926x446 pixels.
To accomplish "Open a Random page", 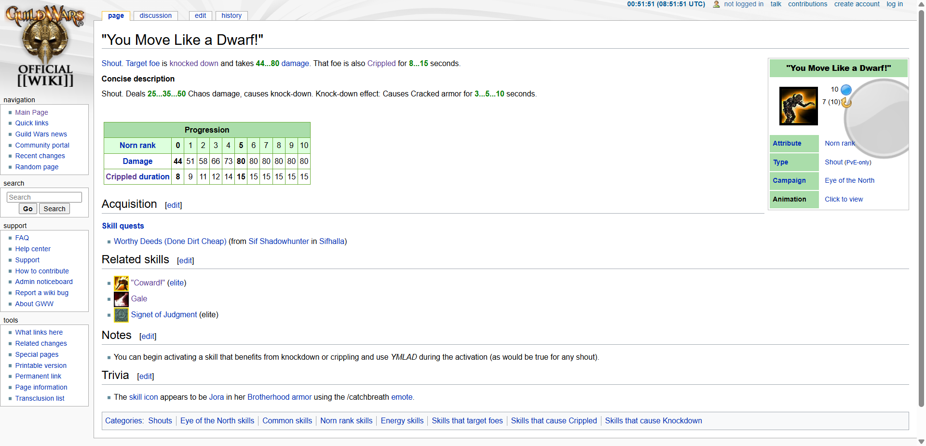I will (x=37, y=167).
